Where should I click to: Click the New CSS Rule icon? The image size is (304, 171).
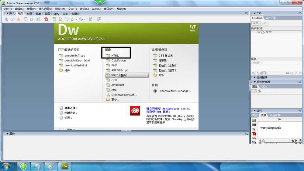[x=292, y=73]
